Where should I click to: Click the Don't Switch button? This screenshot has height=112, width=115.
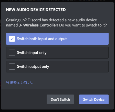(x=60, y=99)
